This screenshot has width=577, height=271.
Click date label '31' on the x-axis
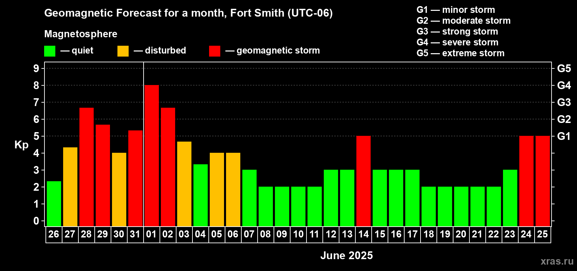(x=135, y=234)
